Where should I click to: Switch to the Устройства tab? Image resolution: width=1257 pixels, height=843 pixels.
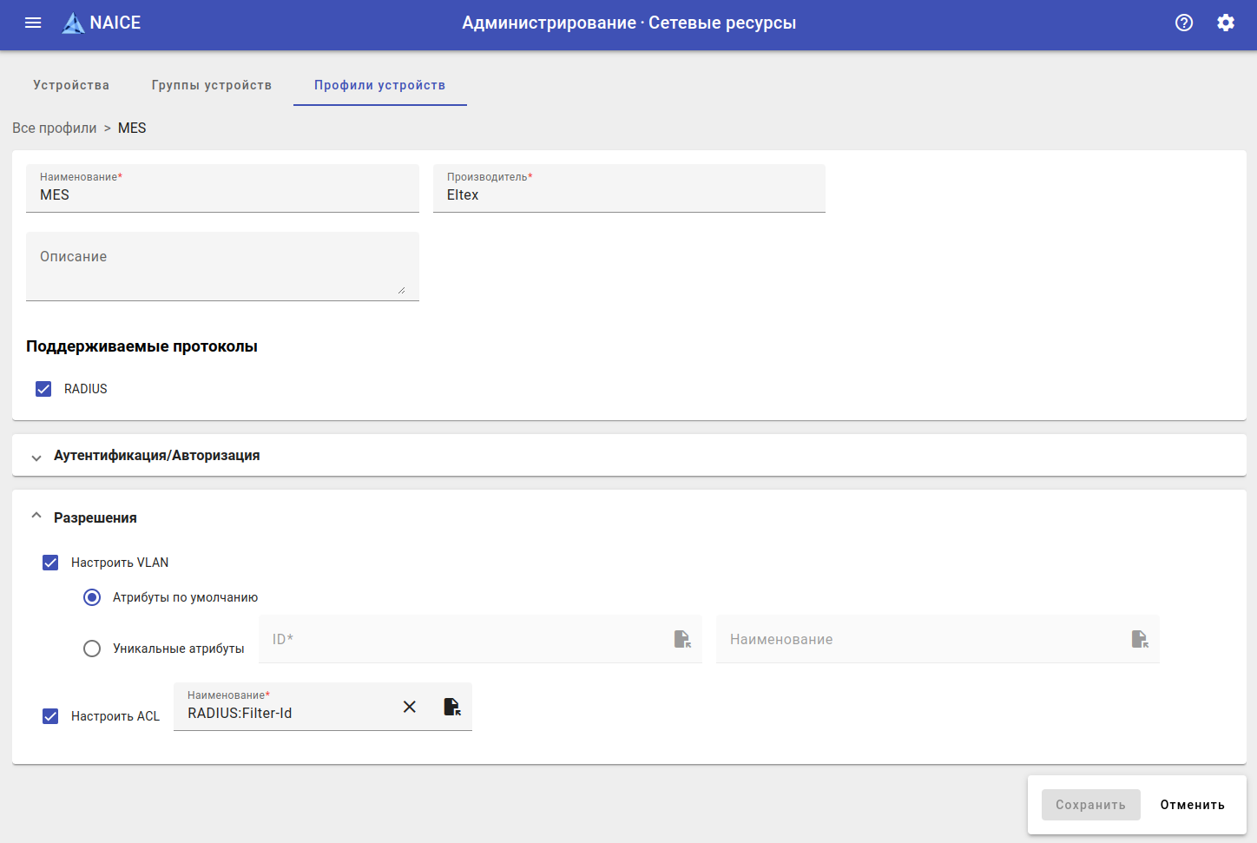[x=71, y=85]
